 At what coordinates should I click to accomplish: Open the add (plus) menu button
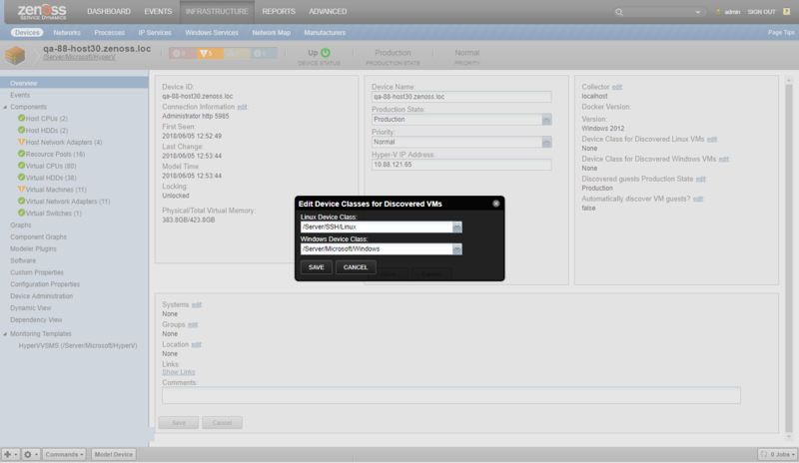pyautogui.click(x=10, y=454)
